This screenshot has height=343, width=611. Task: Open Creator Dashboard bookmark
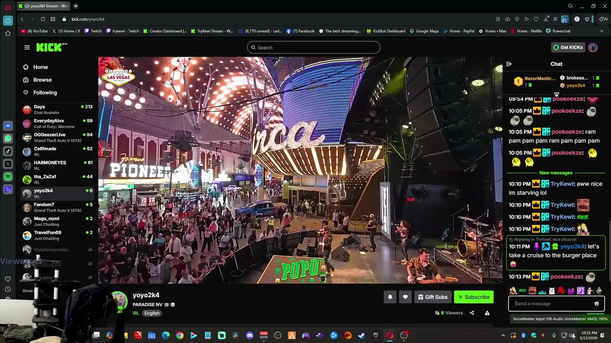tap(165, 31)
